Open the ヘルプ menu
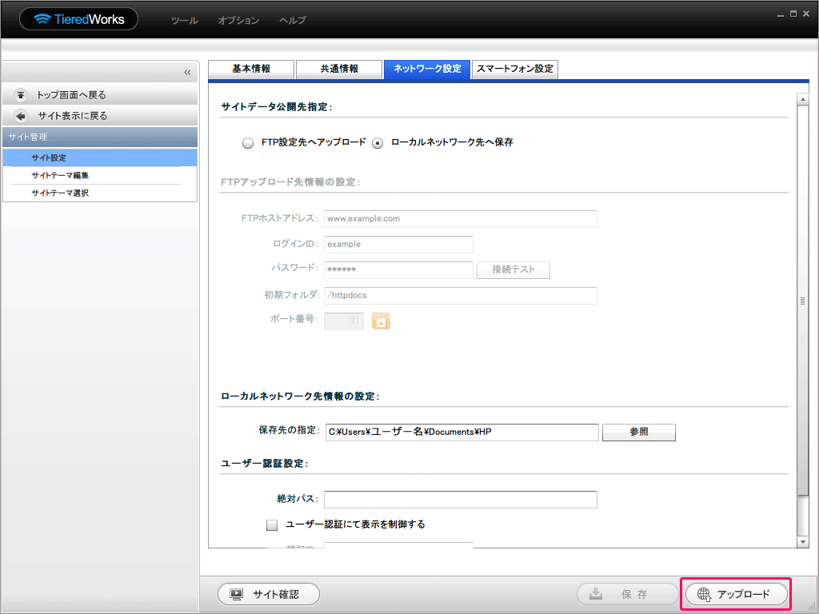Image resolution: width=819 pixels, height=614 pixels. [x=292, y=21]
